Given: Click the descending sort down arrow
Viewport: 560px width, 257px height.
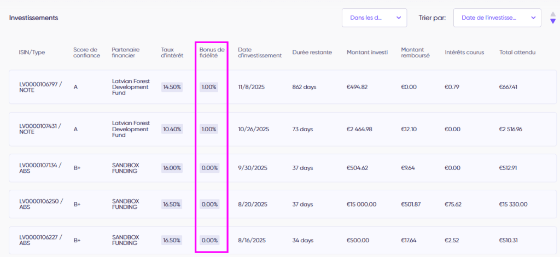Looking at the screenshot, I should [x=553, y=21].
